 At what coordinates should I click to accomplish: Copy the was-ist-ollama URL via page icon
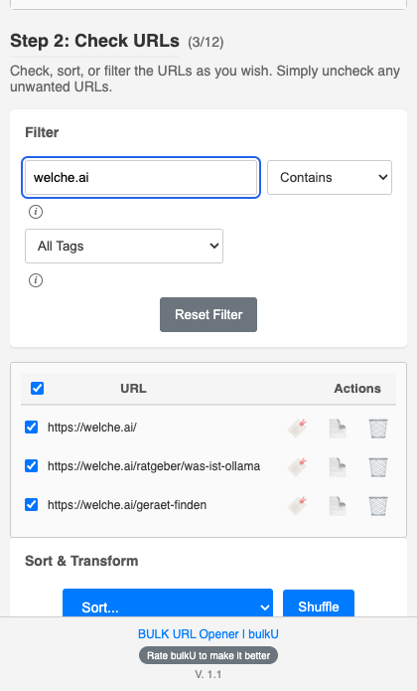pyautogui.click(x=338, y=466)
